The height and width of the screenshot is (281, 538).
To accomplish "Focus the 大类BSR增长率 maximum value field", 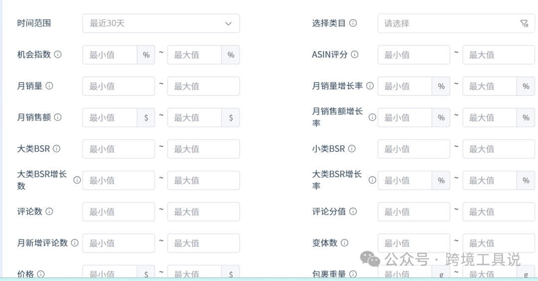I will point(490,181).
